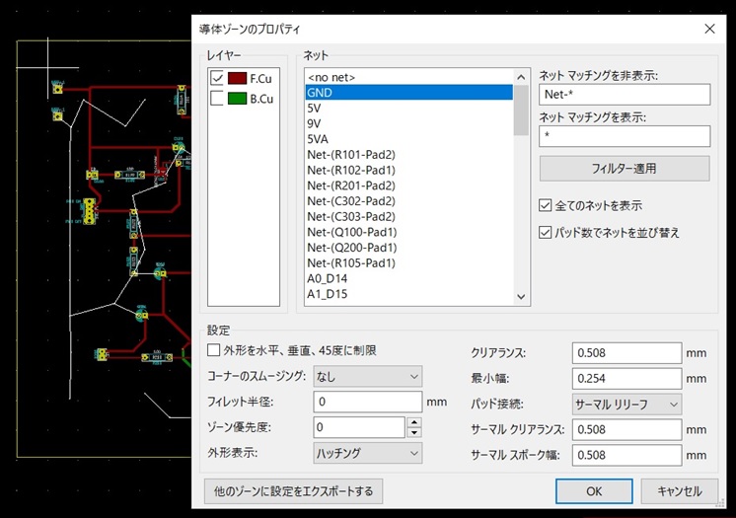Click 他のゾーンに設定をエクスポートする button

pyautogui.click(x=292, y=490)
